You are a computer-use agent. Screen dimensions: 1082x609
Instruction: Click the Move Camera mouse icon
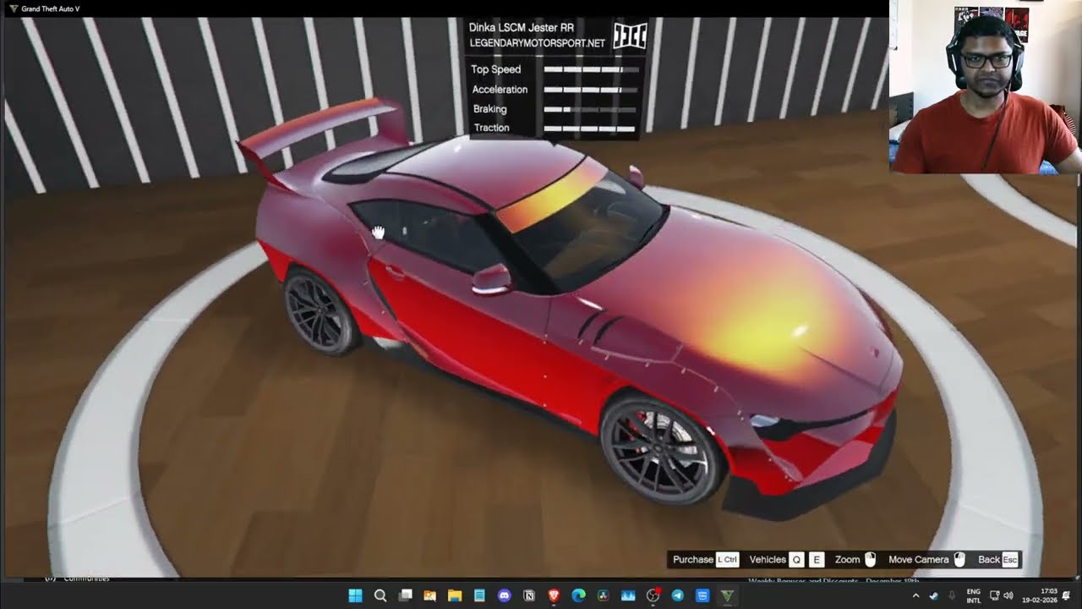pos(959,559)
